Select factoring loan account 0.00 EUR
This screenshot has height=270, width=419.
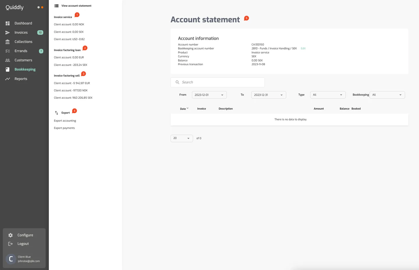pyautogui.click(x=69, y=58)
